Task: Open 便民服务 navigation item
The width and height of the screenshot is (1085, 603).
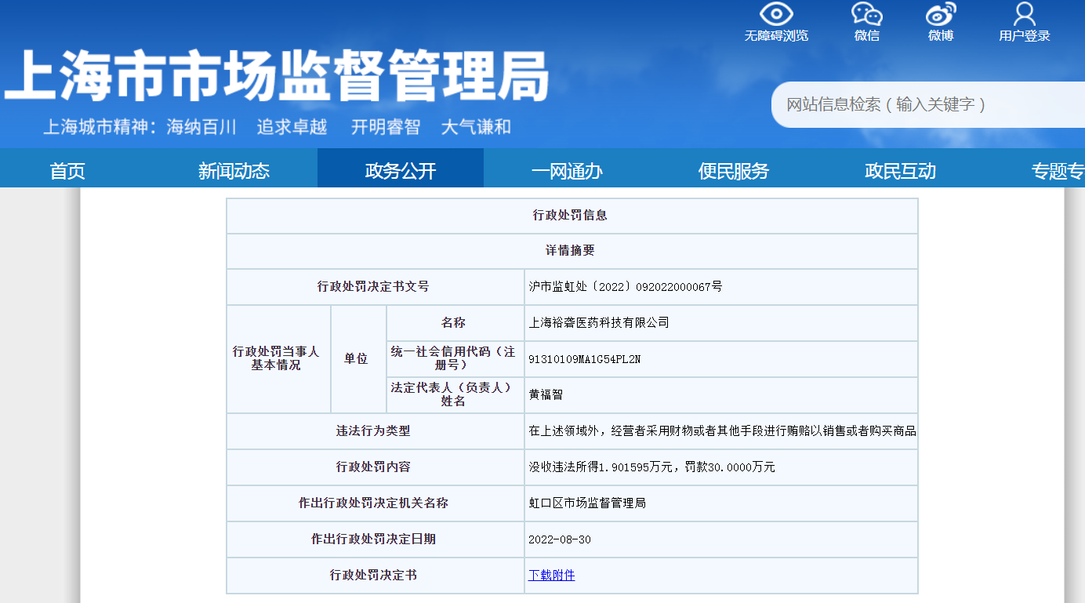Action: (x=734, y=171)
